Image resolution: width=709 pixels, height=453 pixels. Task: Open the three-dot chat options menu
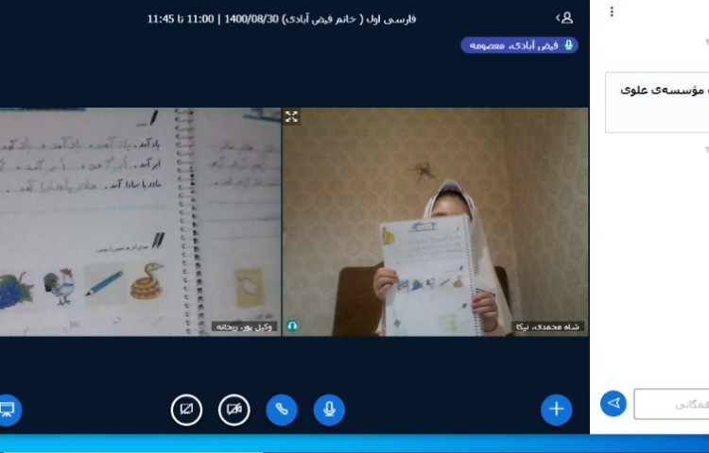click(612, 11)
